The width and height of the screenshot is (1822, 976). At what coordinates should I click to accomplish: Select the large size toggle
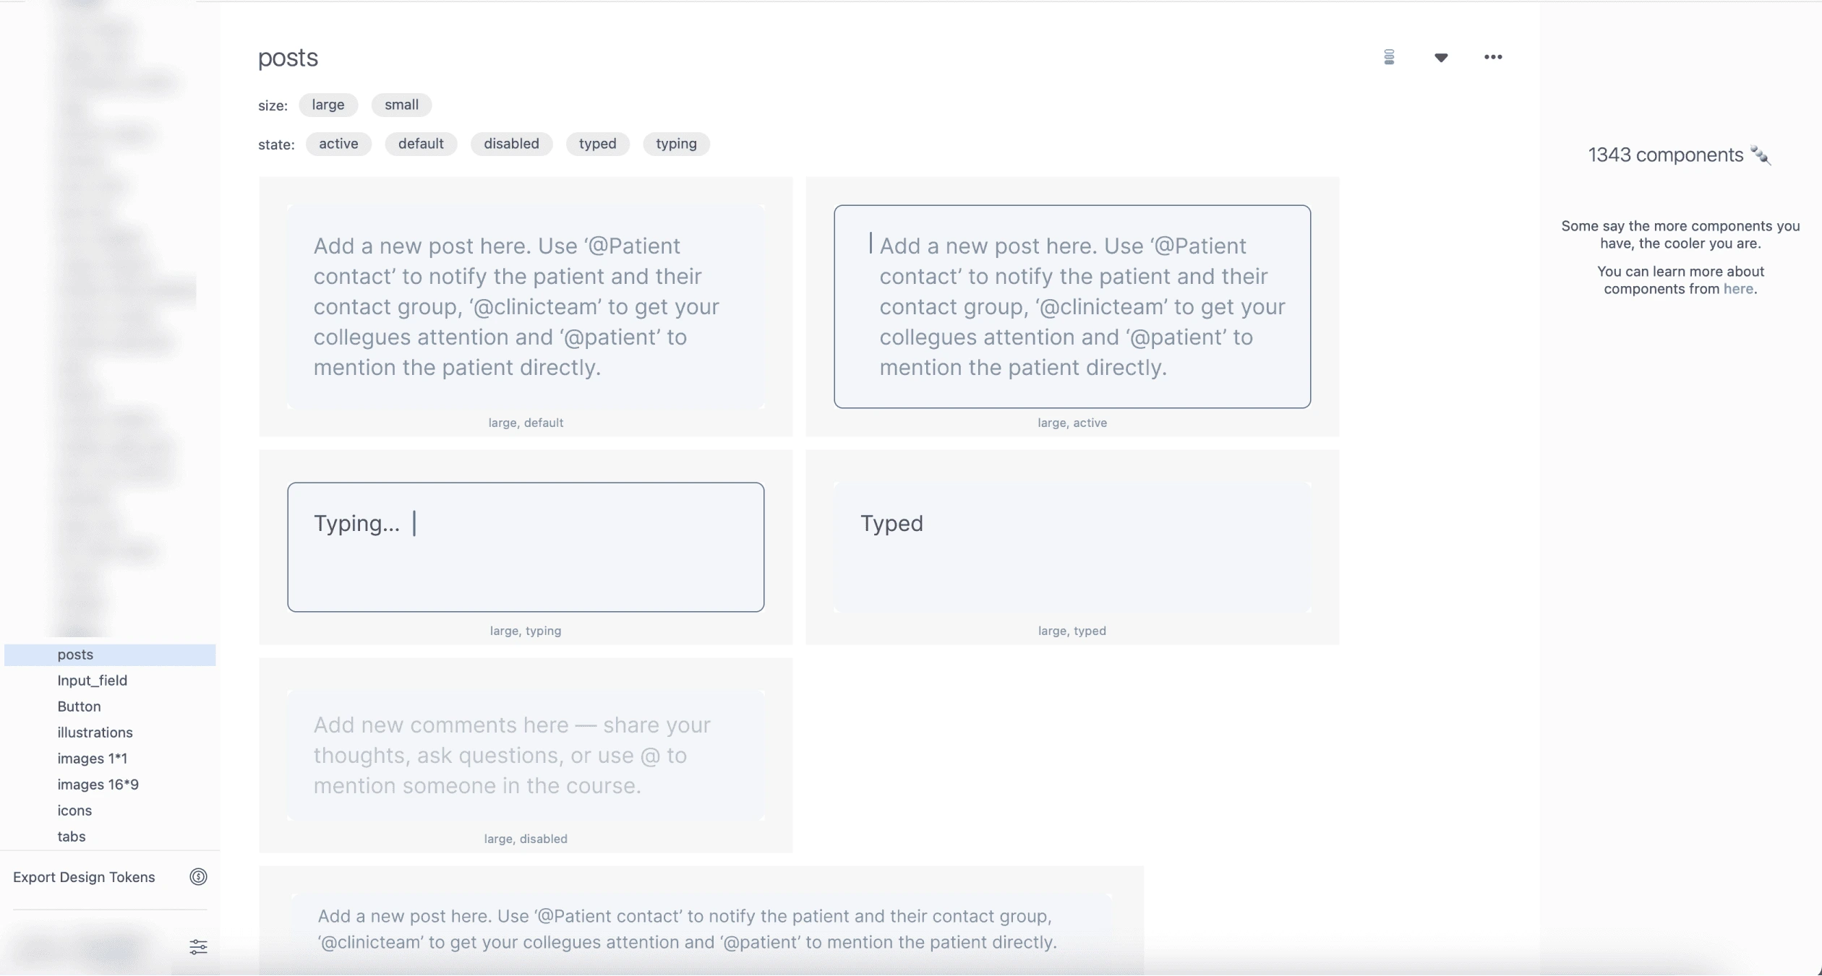328,103
